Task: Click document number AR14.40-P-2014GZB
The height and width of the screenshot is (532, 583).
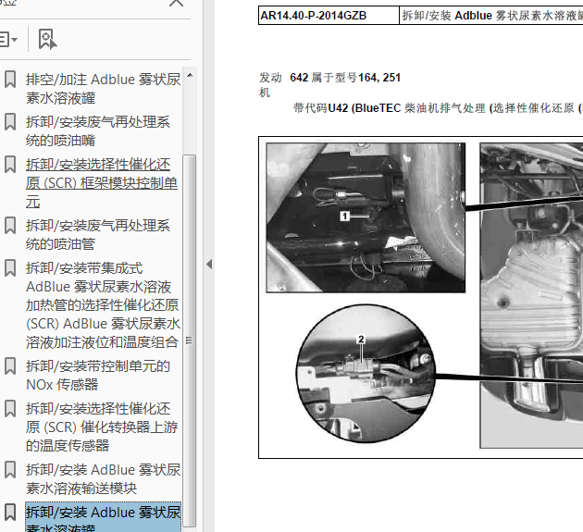Action: point(314,16)
